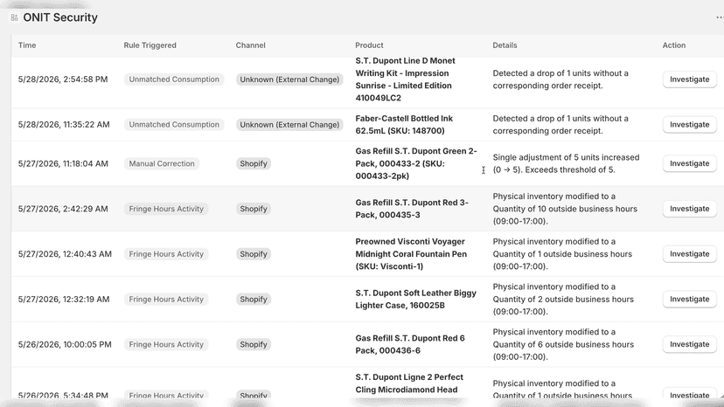Sort by the Time column header
Image resolution: width=724 pixels, height=407 pixels.
(27, 45)
